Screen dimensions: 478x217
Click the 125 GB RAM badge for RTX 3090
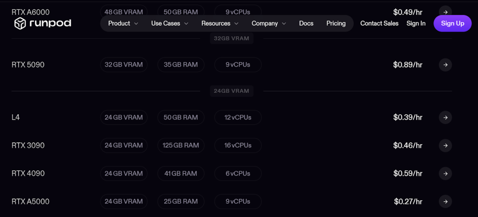[x=181, y=146]
